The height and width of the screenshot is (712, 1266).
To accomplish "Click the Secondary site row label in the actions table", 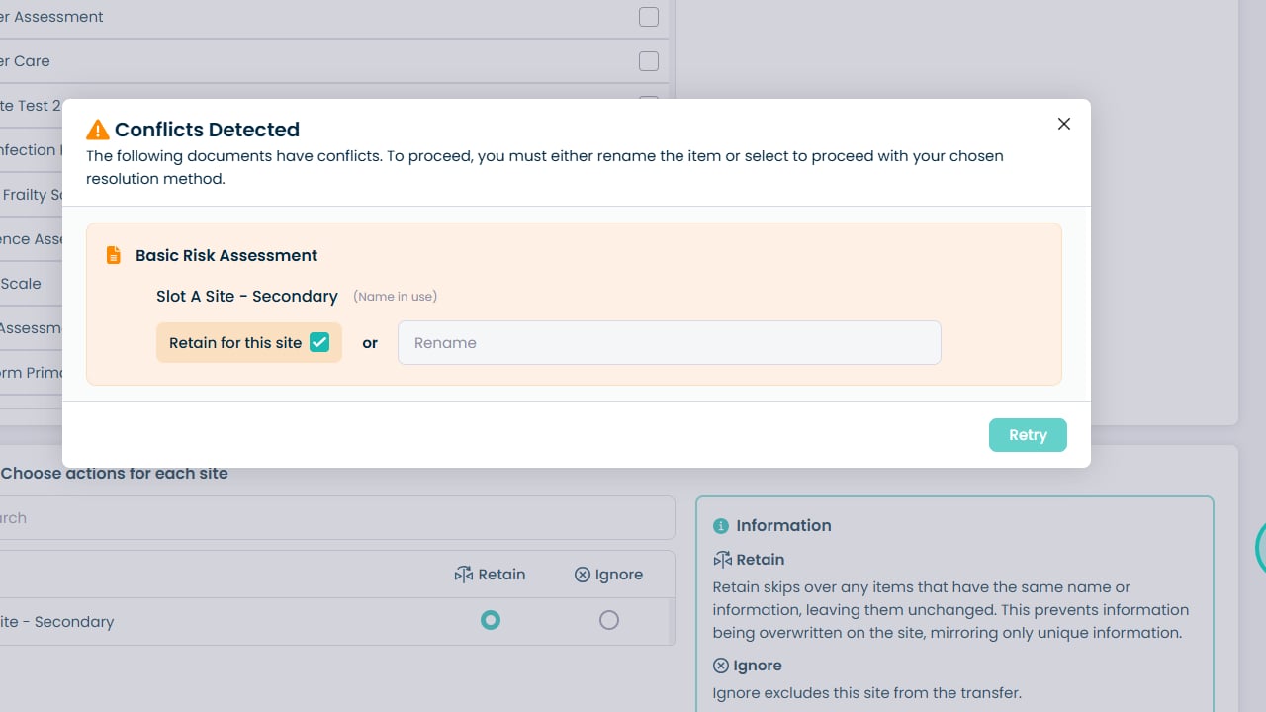I will (x=57, y=622).
